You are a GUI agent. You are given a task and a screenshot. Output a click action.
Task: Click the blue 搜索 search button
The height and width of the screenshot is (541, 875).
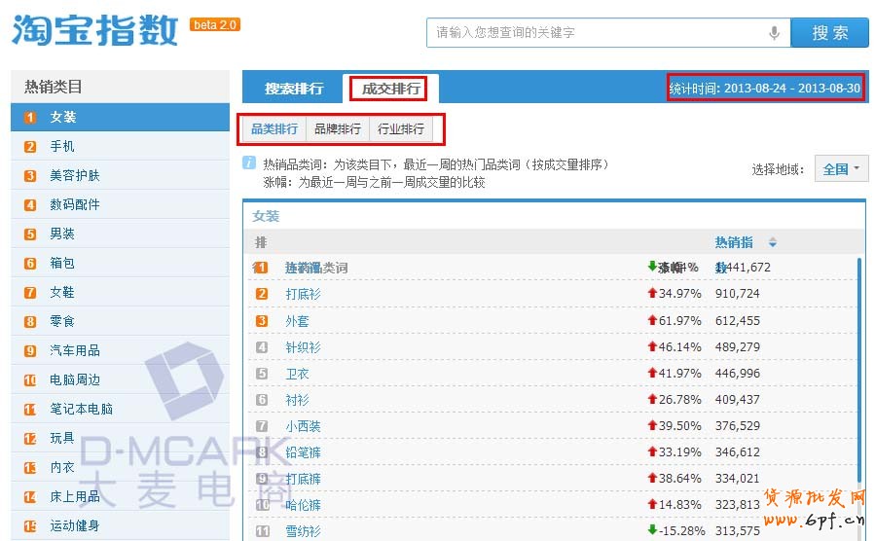(830, 32)
